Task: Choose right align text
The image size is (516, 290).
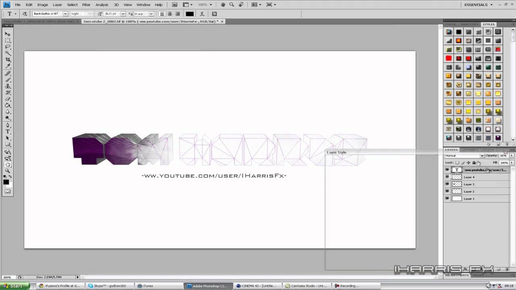Action: [177, 14]
